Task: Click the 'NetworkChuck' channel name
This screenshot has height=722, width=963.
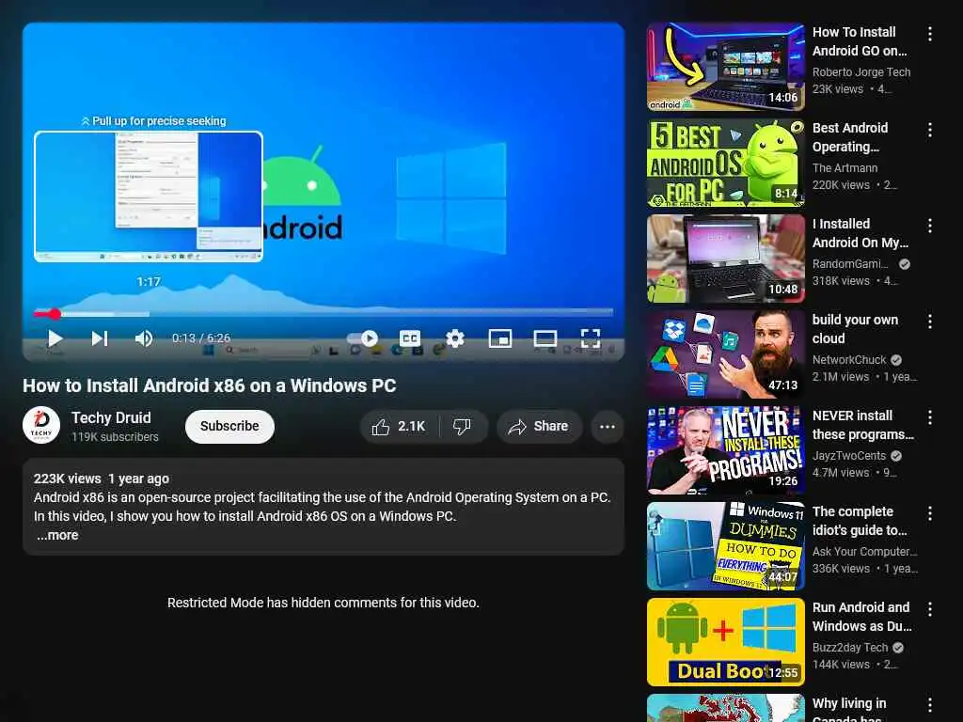Action: pyautogui.click(x=849, y=360)
